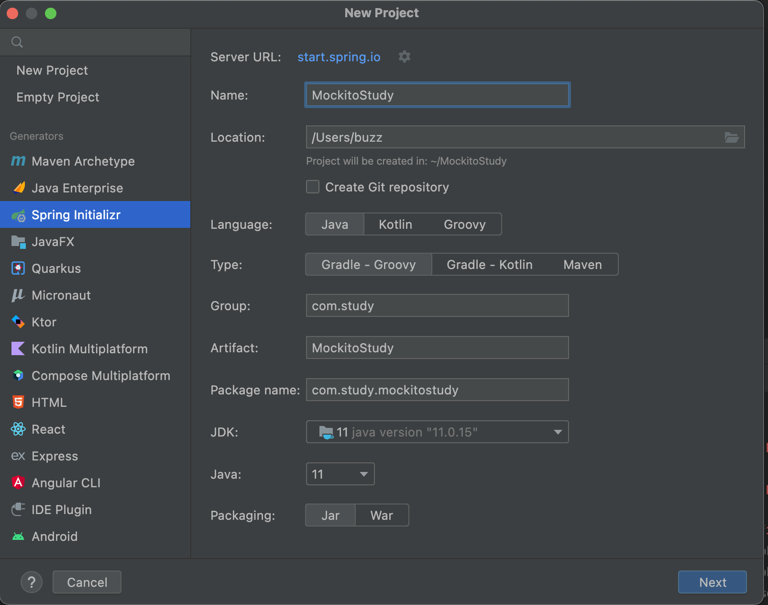Choose Gradle - Groovy build type
This screenshot has width=768, height=605.
coord(369,265)
